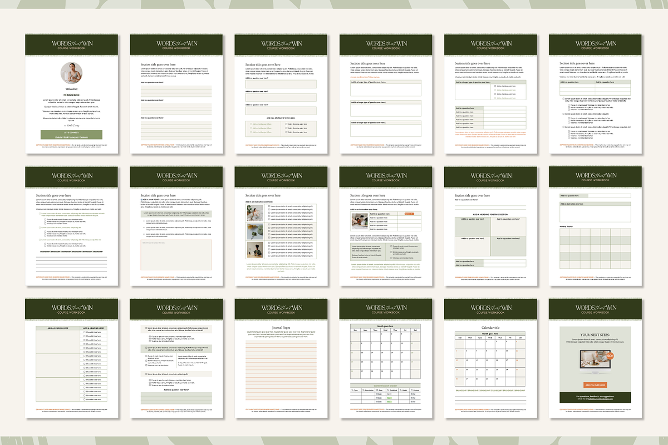Click "Description" column in Content launch tracker
The image size is (668, 445).
click(x=369, y=390)
